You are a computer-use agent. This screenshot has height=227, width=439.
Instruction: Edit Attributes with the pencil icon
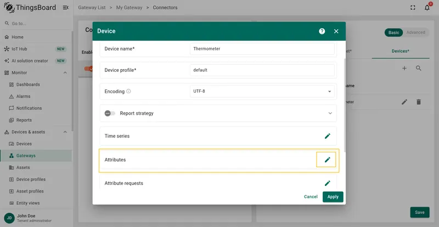click(x=327, y=160)
